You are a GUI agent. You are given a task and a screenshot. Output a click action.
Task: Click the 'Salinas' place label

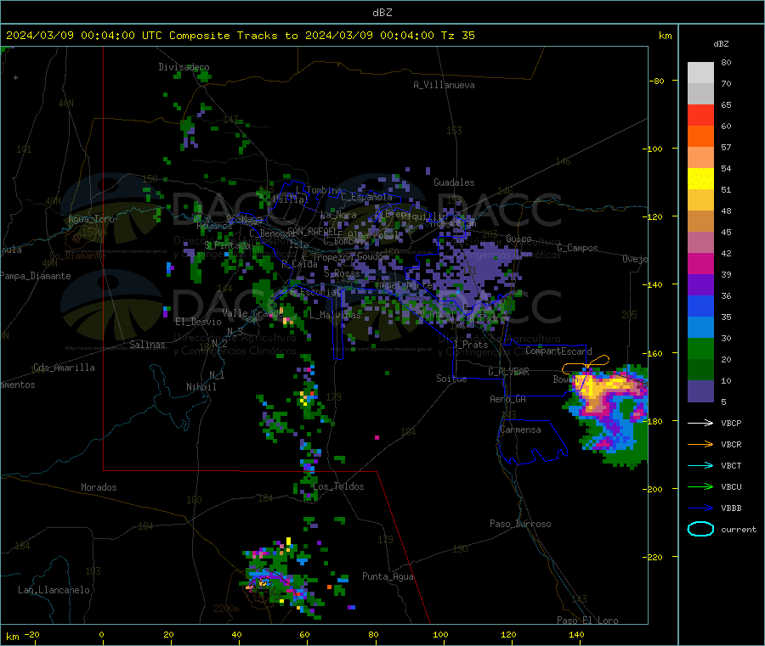[147, 345]
